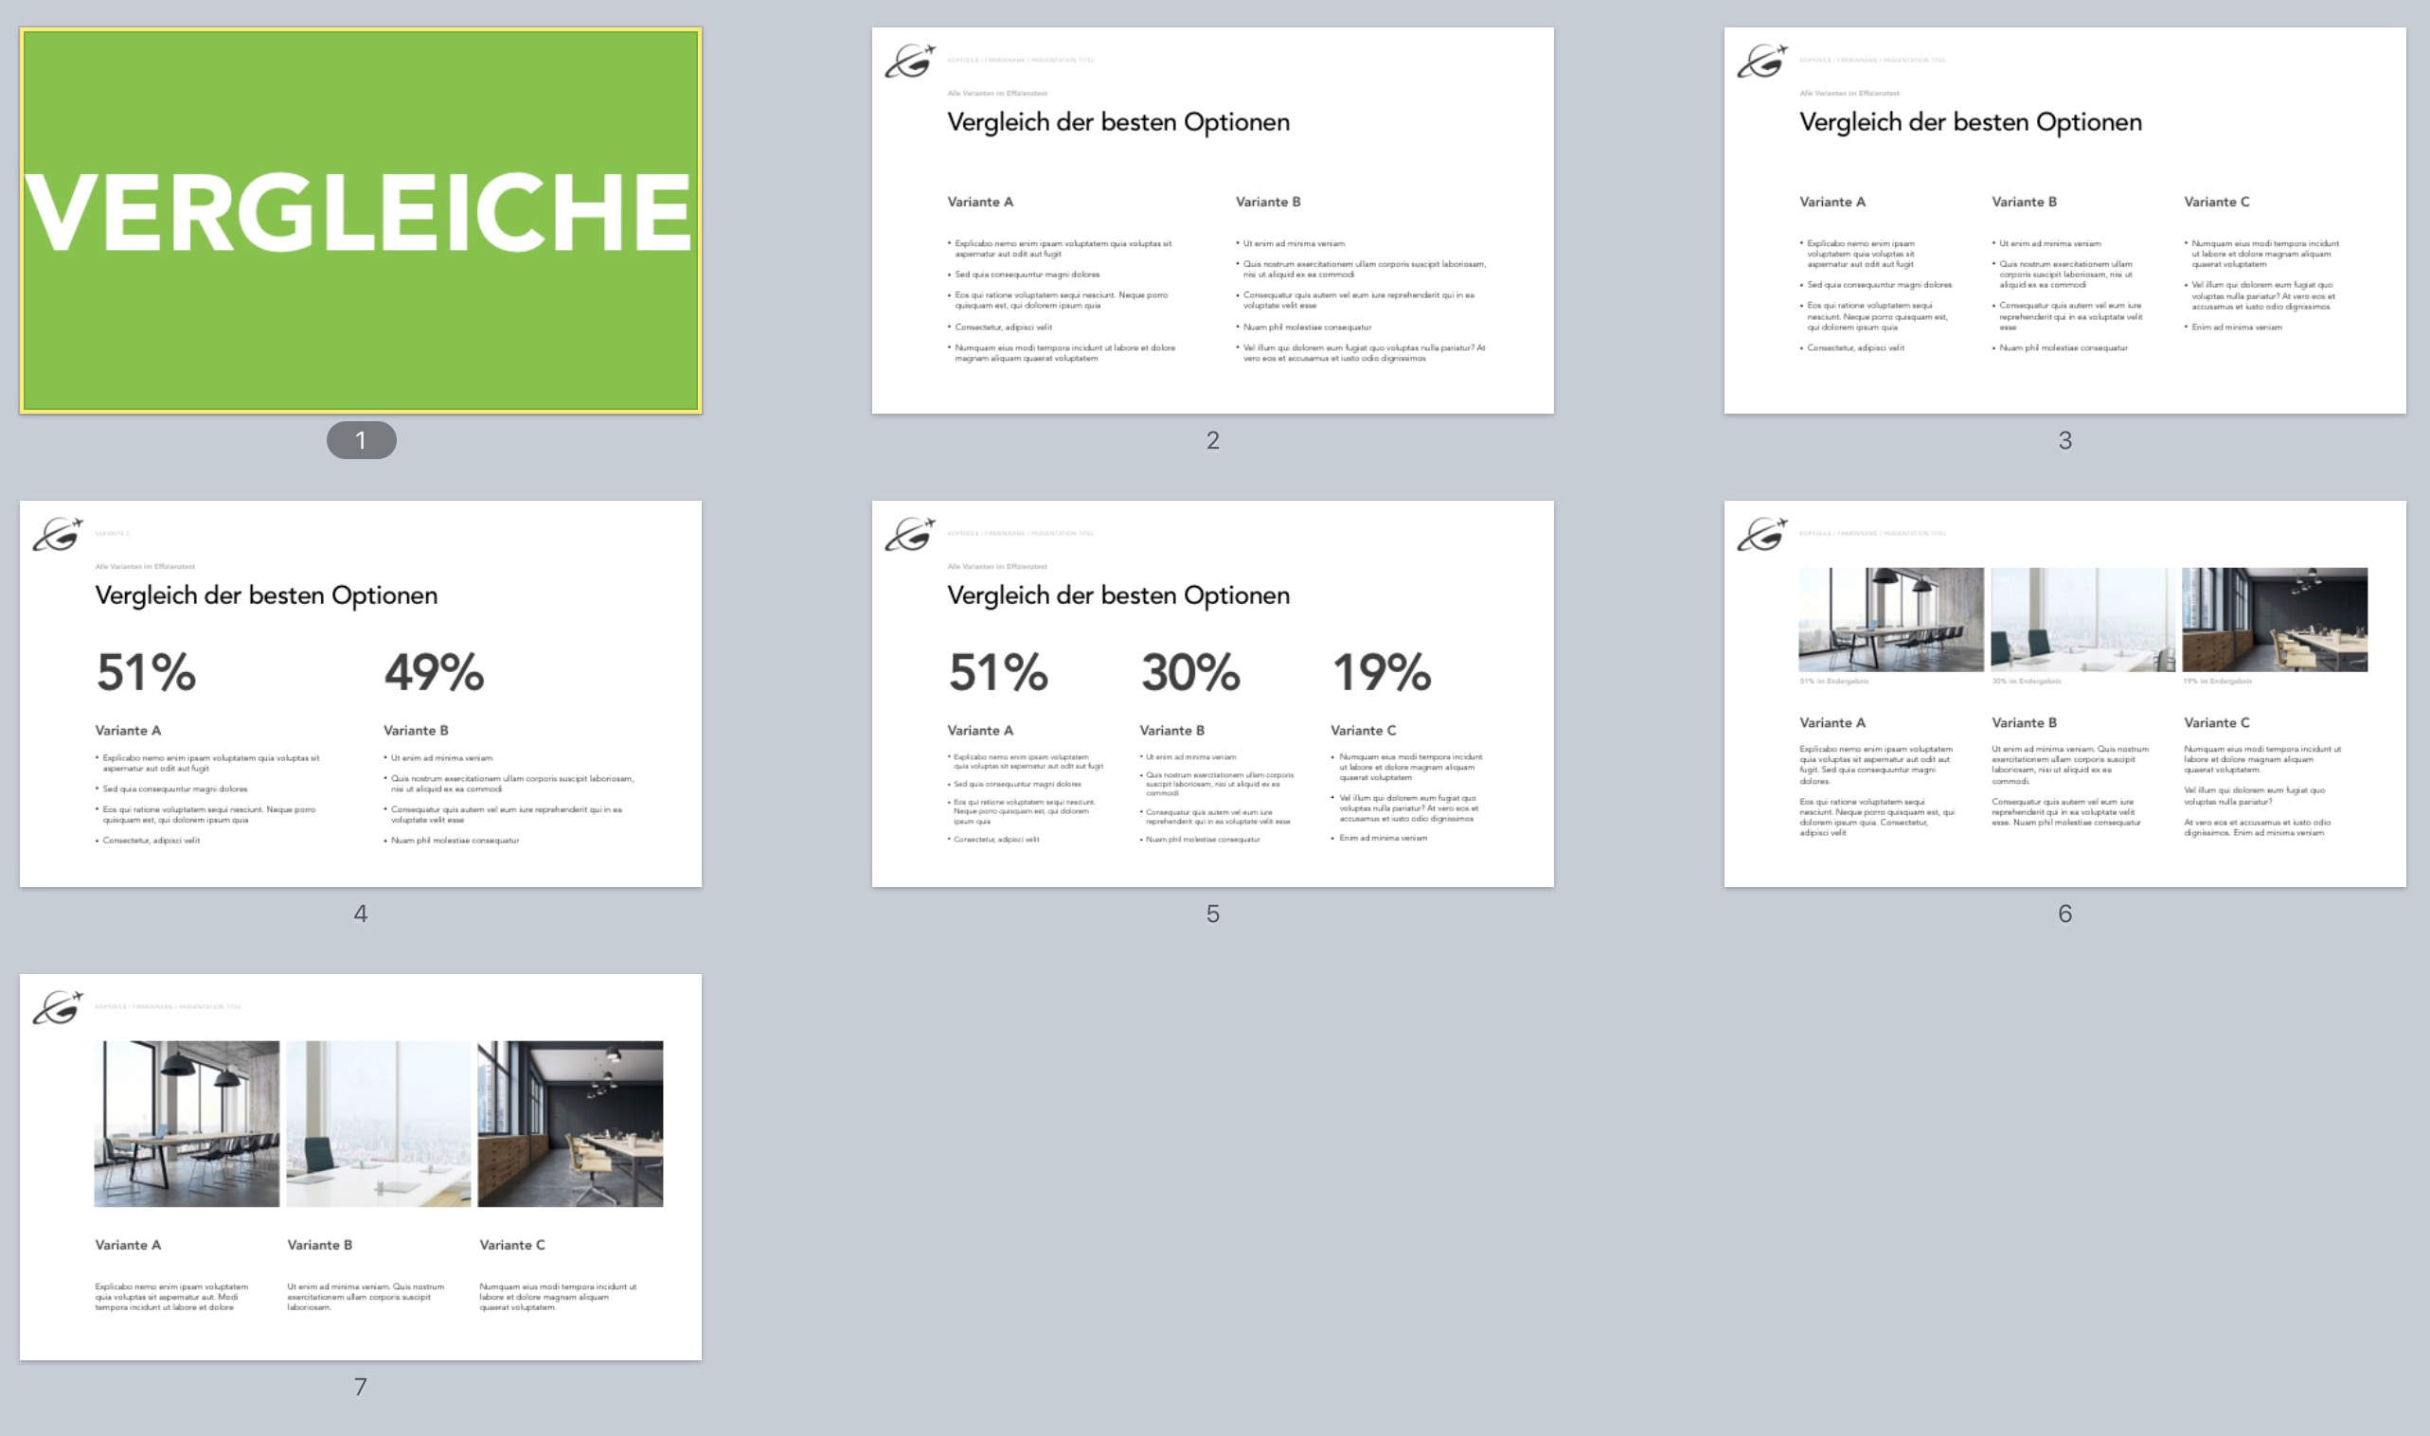
Task: Click the slide number label 5
Action: click(x=1211, y=913)
